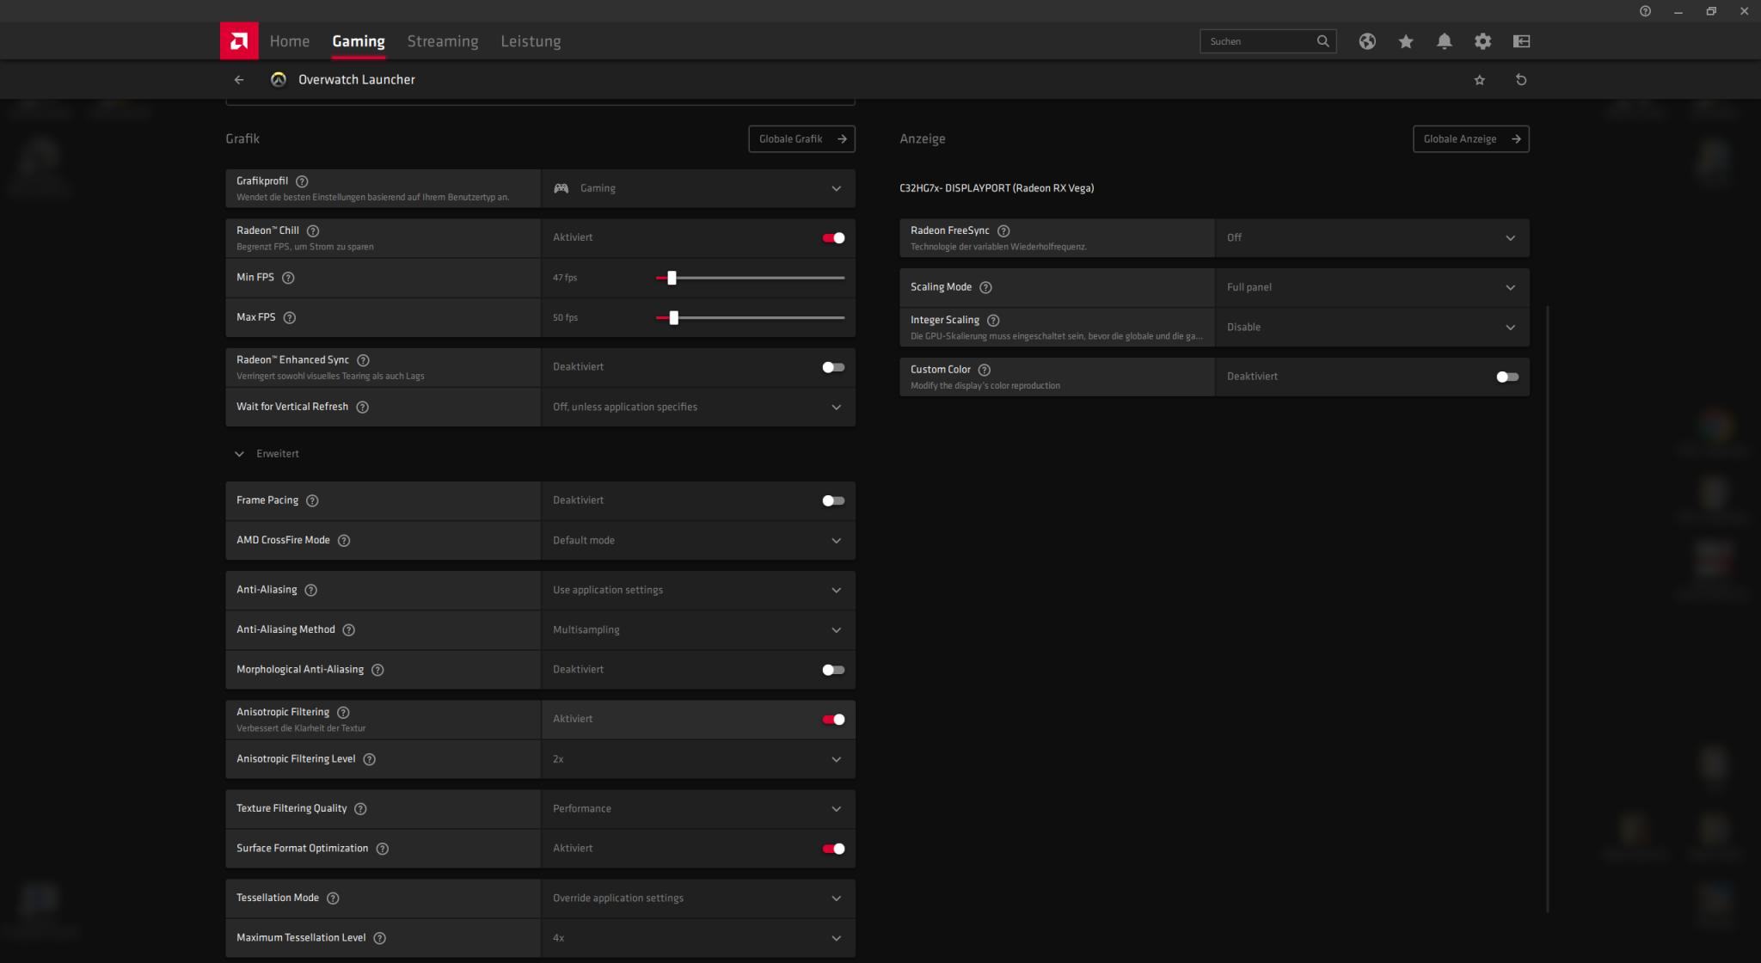This screenshot has width=1761, height=963.
Task: Open Radeon FreeSync dropdown
Action: coord(1371,238)
